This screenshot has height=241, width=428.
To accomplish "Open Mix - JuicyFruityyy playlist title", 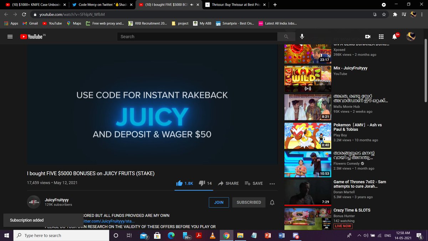I will point(350,68).
